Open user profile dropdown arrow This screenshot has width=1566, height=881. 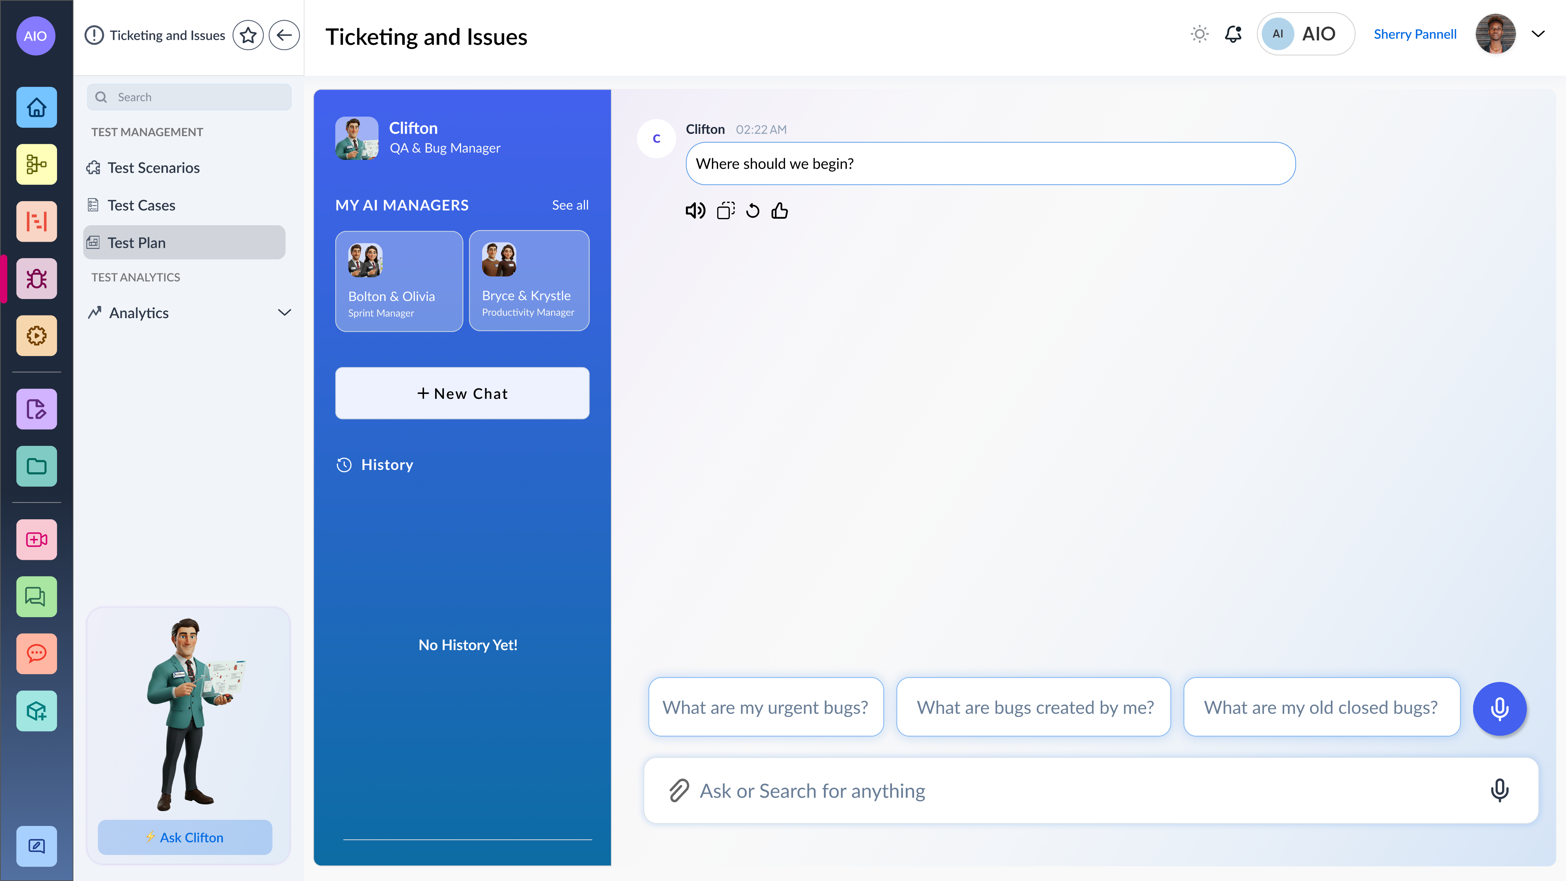tap(1537, 34)
